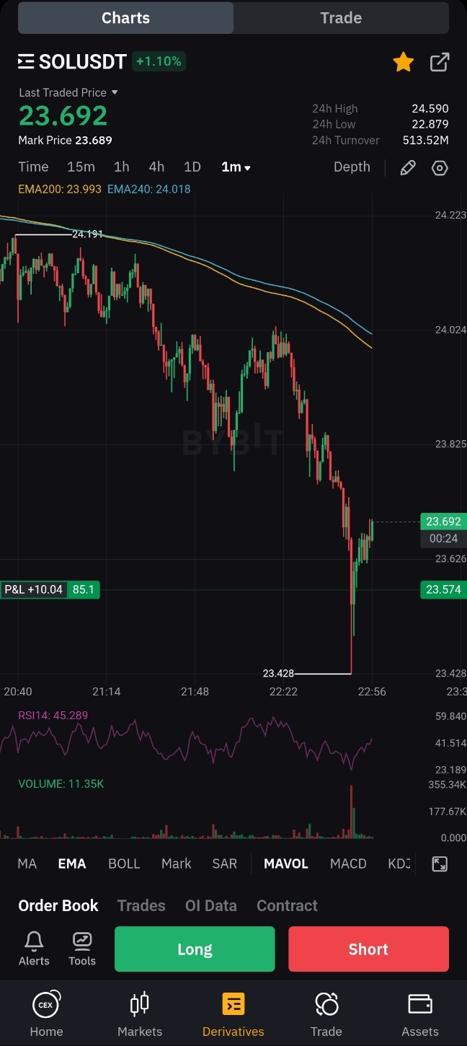
Task: Go to the Markets tab
Action: (140, 1014)
